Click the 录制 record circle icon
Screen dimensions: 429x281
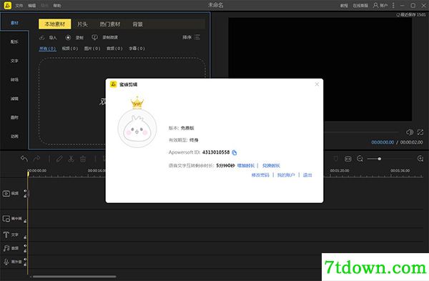[68, 37]
